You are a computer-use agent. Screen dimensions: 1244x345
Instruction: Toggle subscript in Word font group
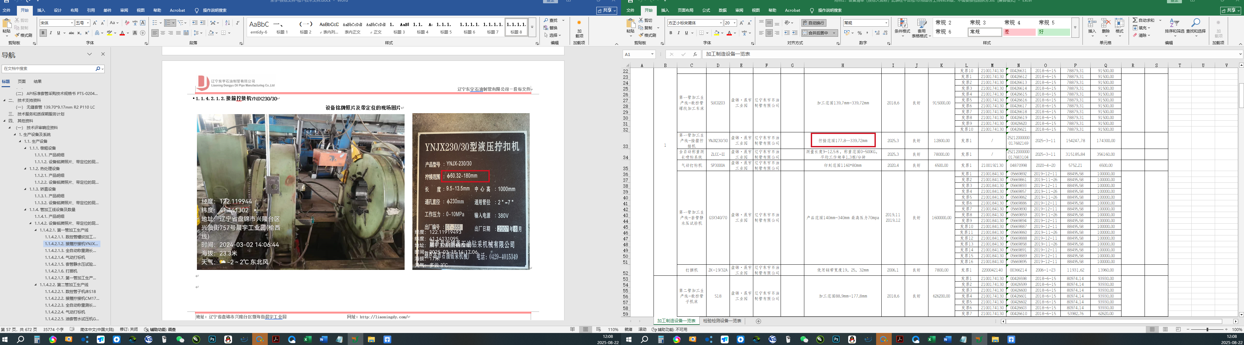coord(79,33)
